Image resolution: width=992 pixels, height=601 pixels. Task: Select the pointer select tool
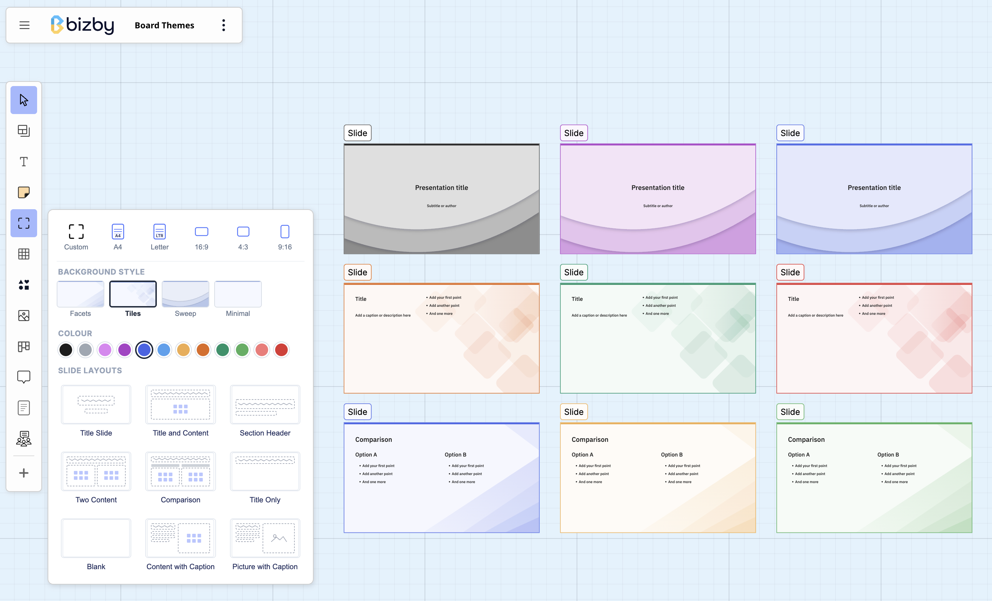(x=24, y=100)
